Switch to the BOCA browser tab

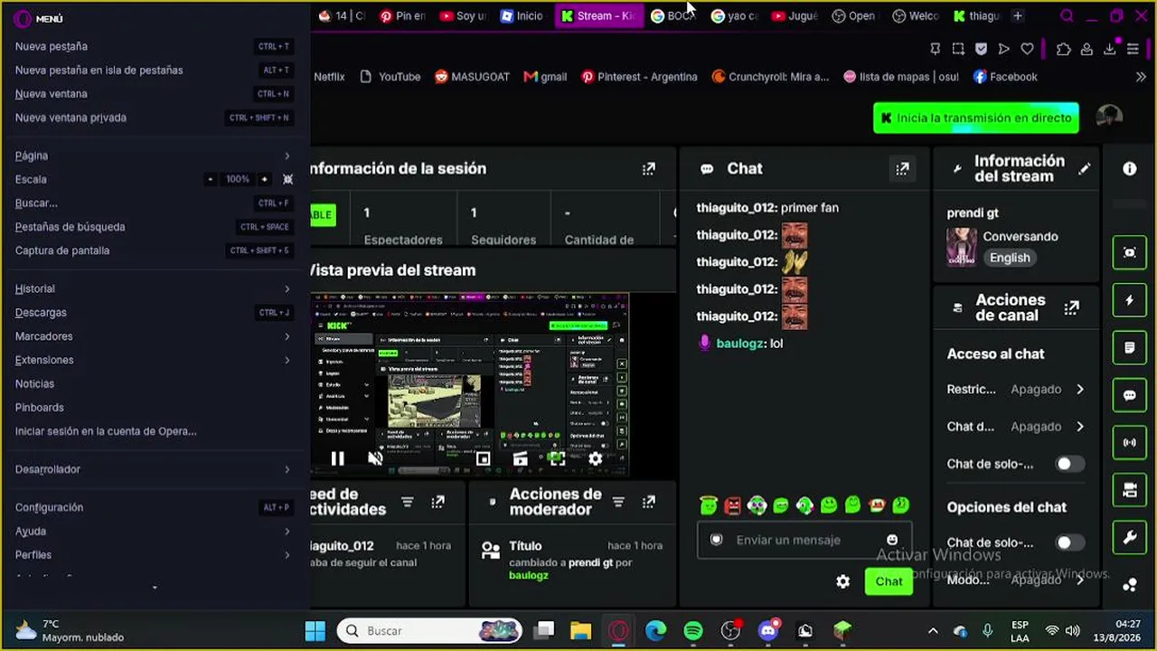point(673,15)
